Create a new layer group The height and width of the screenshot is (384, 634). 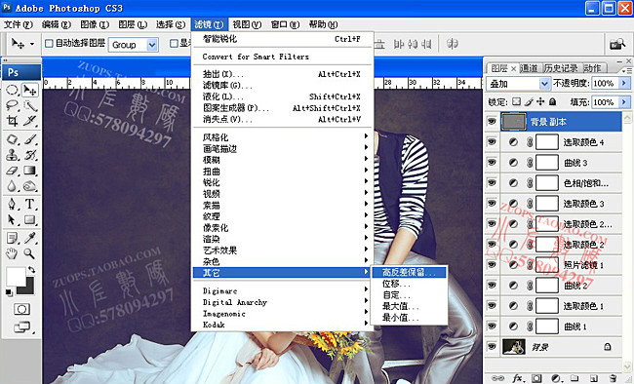575,378
